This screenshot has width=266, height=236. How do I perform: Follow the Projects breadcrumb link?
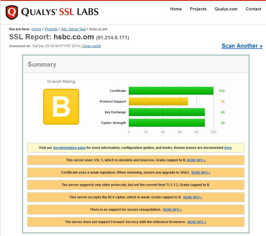coord(51,29)
